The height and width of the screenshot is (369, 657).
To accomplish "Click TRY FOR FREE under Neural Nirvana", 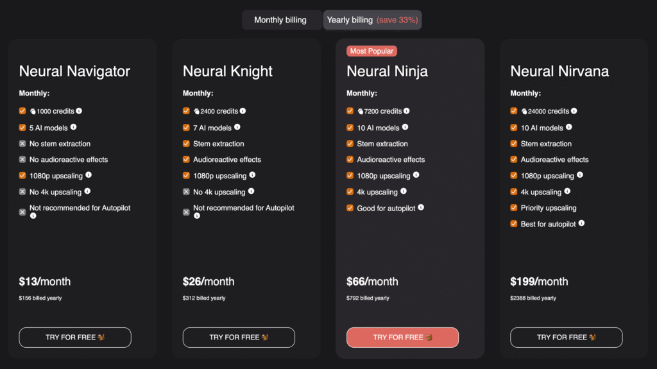I will tap(567, 338).
